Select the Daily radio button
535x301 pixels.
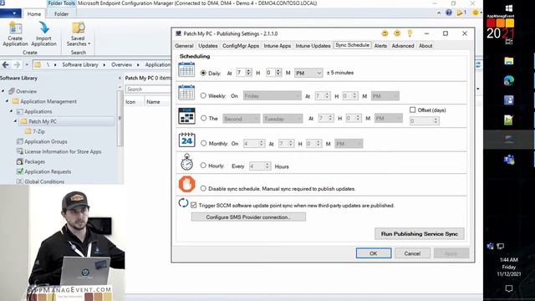point(203,73)
